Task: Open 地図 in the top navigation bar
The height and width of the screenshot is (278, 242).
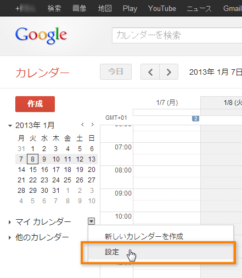Action: point(105,8)
